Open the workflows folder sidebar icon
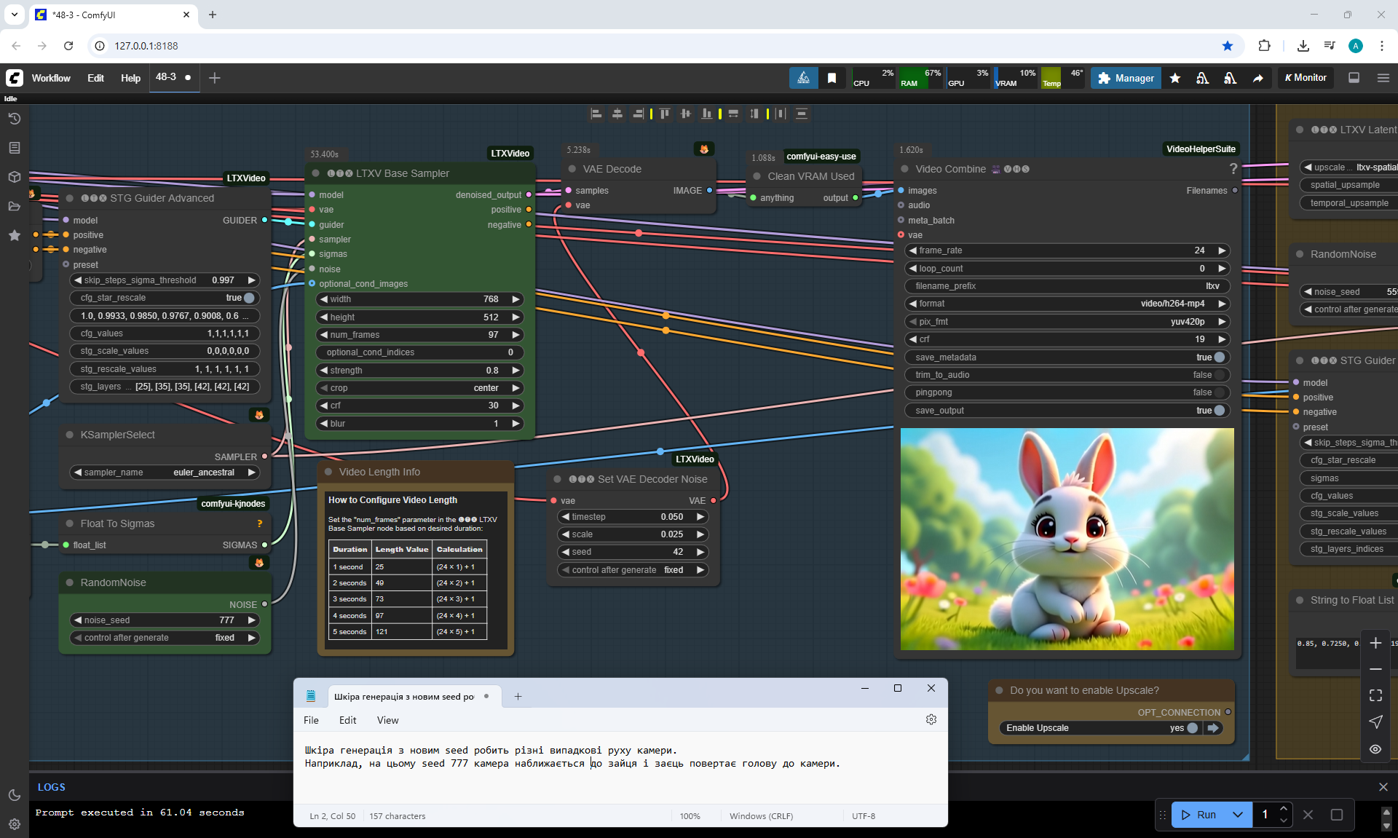This screenshot has width=1398, height=838. [14, 206]
